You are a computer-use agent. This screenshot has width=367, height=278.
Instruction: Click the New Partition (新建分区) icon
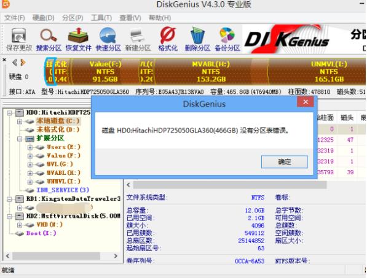[x=138, y=40]
